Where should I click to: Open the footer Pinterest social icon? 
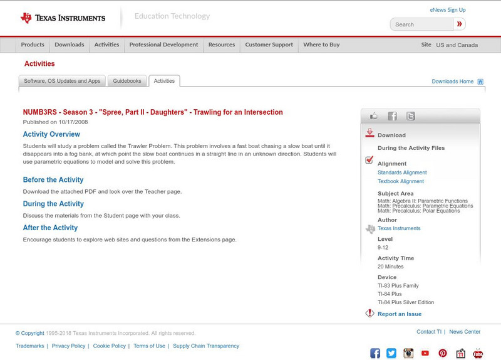(443, 353)
